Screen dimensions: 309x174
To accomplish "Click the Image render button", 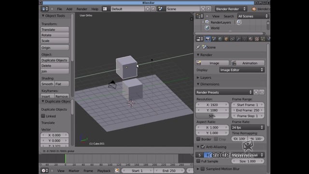I will 212,63.
